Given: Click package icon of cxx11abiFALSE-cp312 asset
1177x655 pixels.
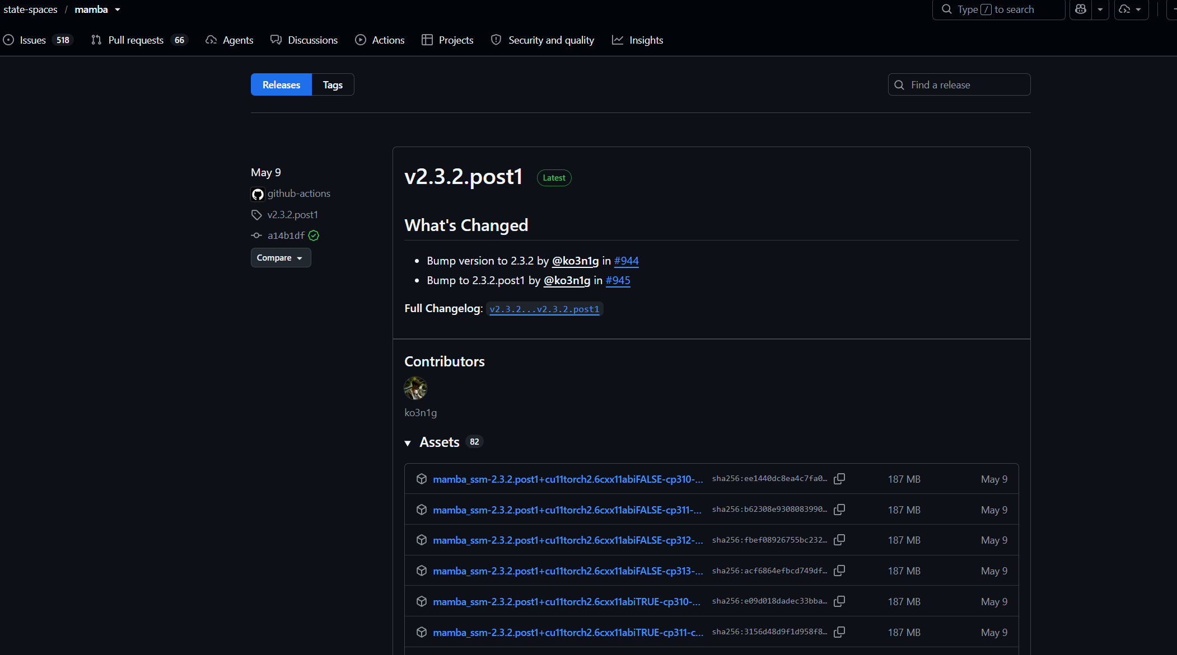Looking at the screenshot, I should [422, 540].
